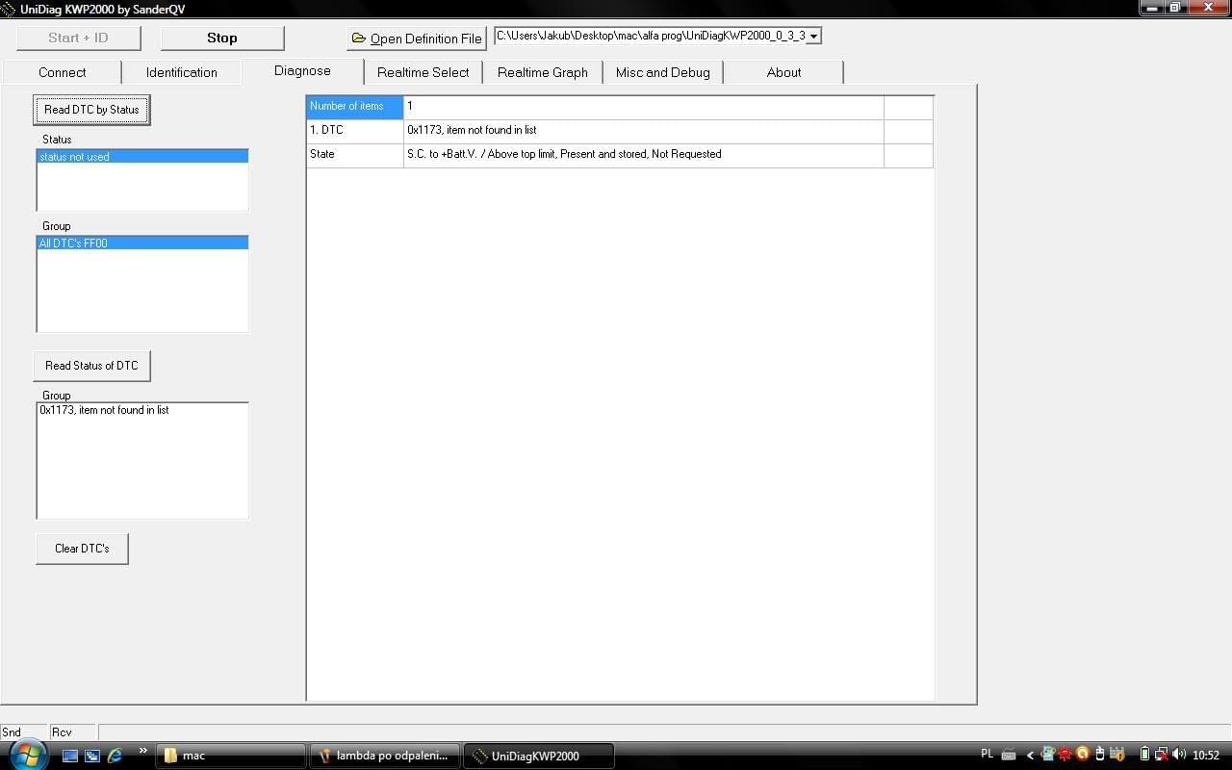The height and width of the screenshot is (770, 1232).
Task: Click the Rcv status bar field
Action: pyautogui.click(x=72, y=732)
